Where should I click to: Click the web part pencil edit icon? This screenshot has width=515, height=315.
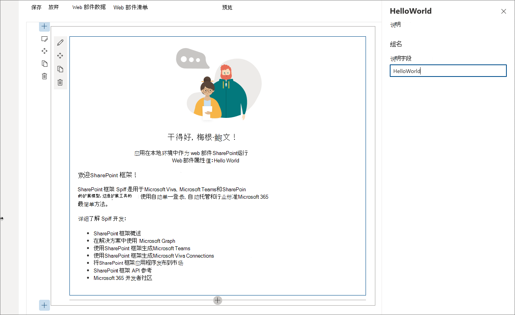click(x=60, y=43)
